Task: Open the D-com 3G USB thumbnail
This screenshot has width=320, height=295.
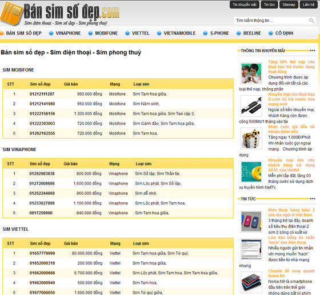Action: tap(251, 106)
